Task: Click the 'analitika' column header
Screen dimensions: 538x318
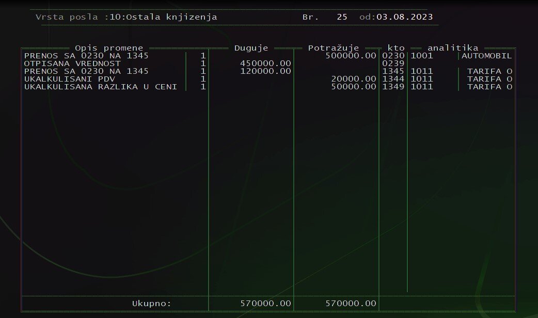Action: 453,48
